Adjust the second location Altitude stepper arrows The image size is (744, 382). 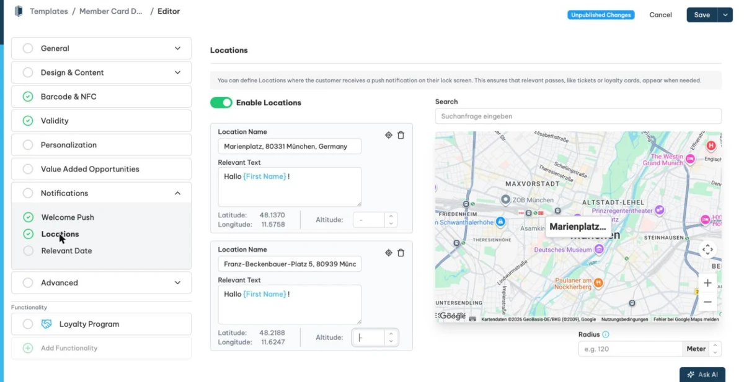[391, 337]
